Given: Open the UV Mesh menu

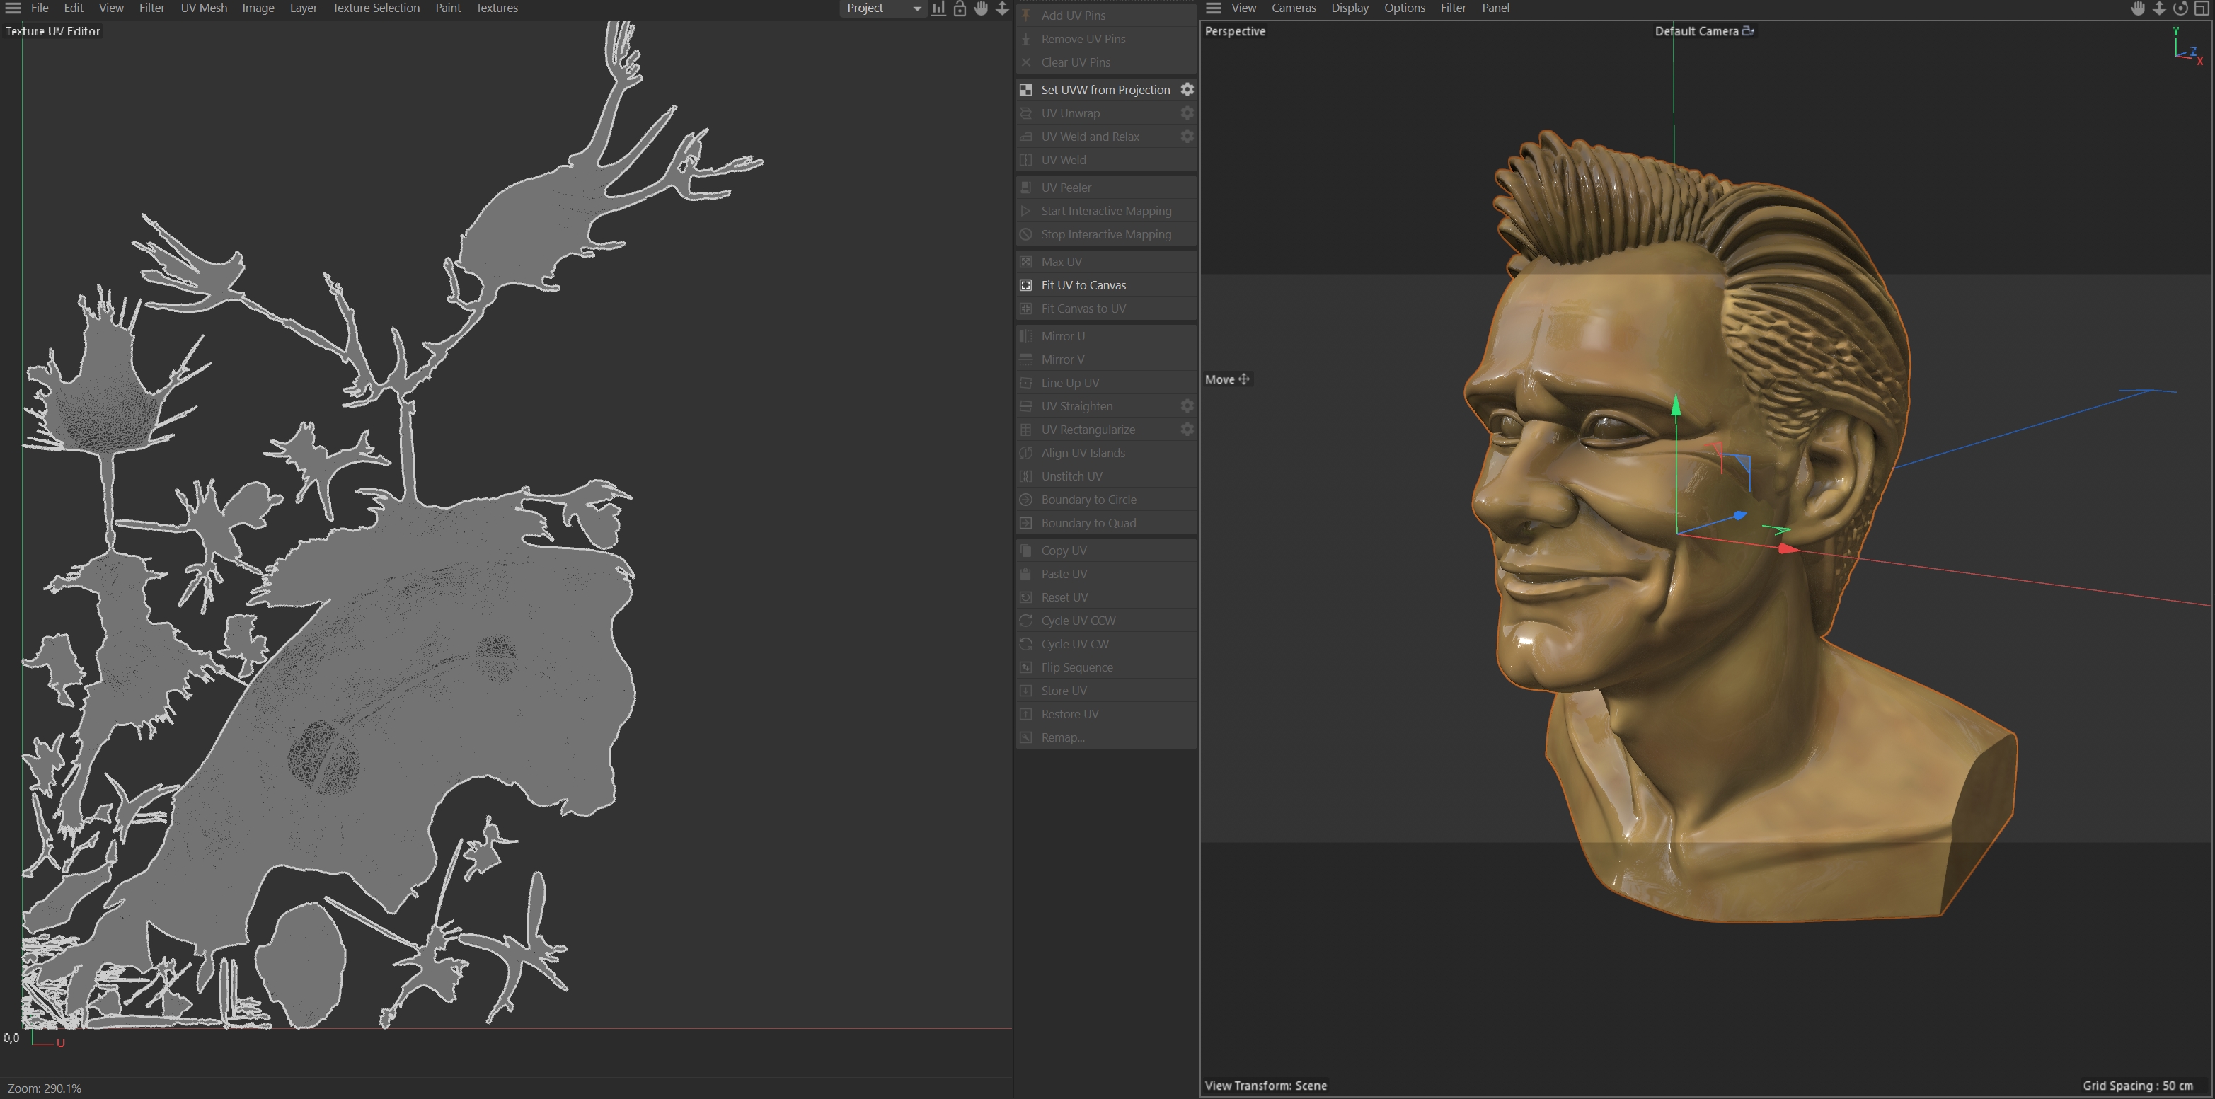Looking at the screenshot, I should click(204, 8).
